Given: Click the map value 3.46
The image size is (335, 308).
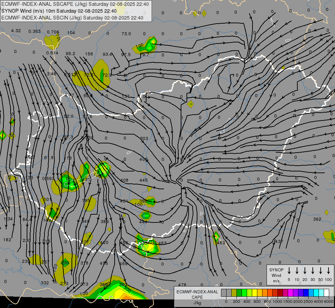Looking at the screenshot, I should point(52,74).
